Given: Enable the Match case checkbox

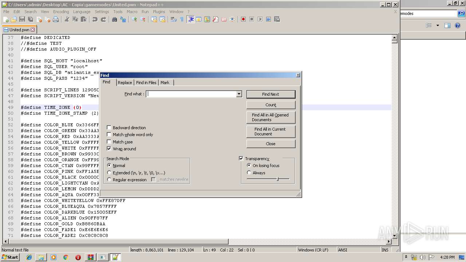Looking at the screenshot, I should (109, 142).
